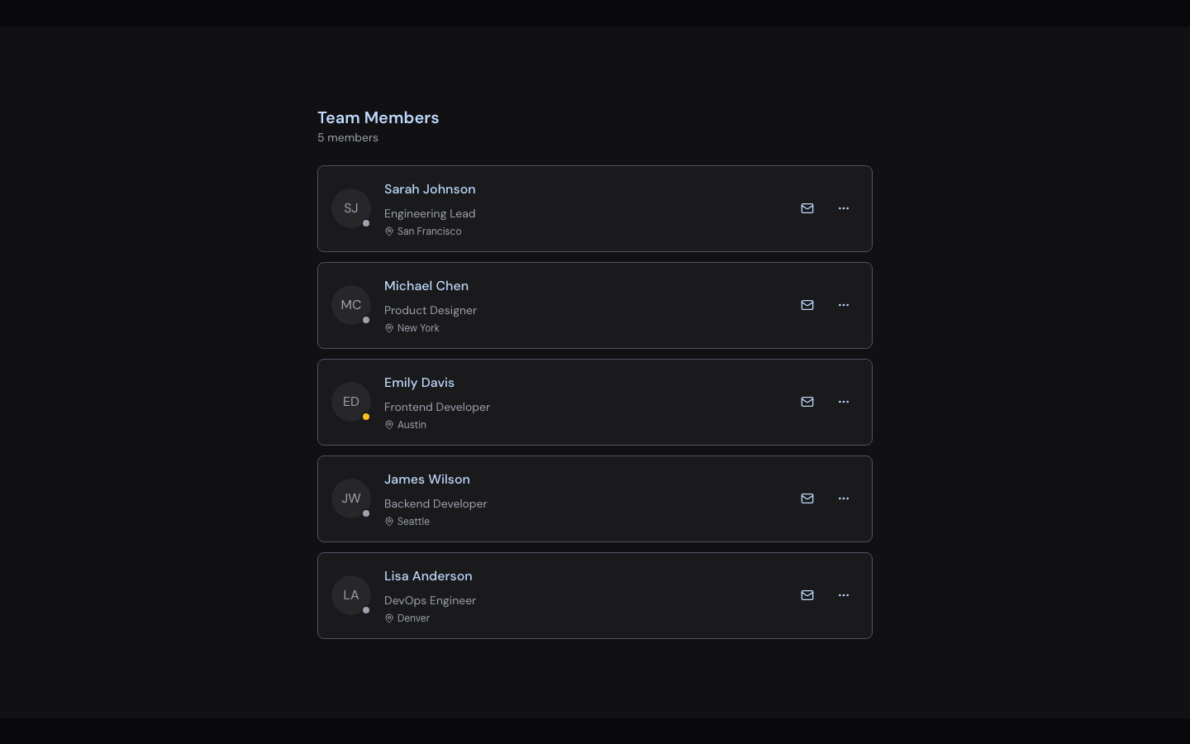The height and width of the screenshot is (744, 1190).
Task: Open the options menu for Lisa Anderson
Action: click(844, 595)
